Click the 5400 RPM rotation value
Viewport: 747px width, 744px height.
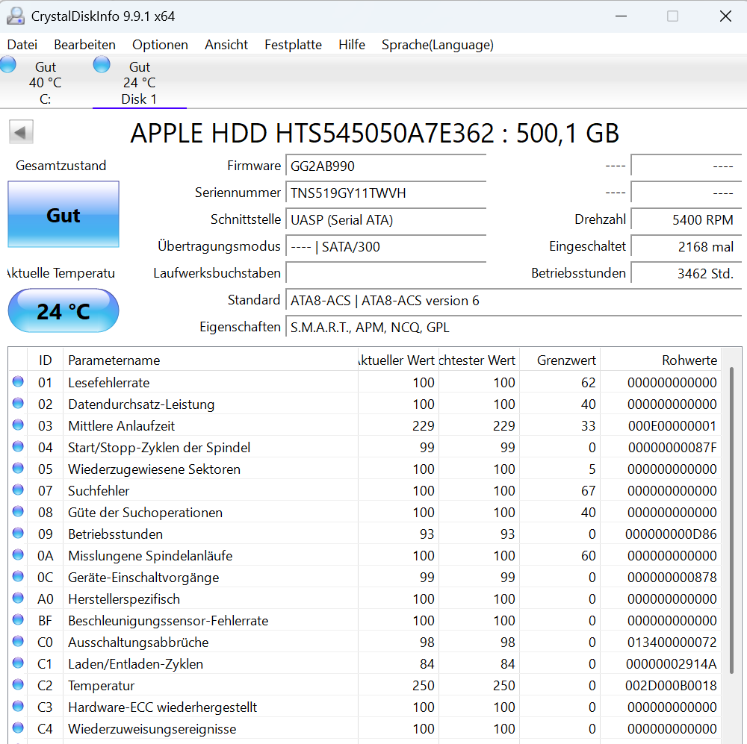pos(686,220)
